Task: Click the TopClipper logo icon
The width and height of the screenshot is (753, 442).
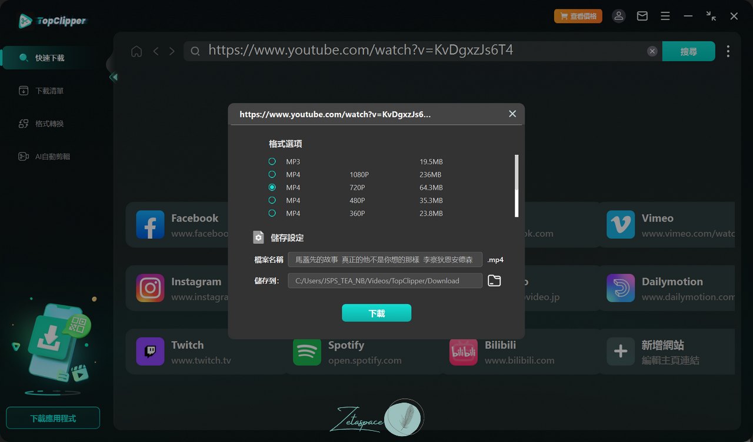Action: click(25, 21)
